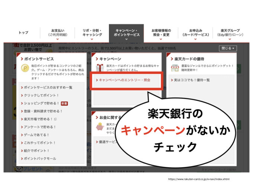Collapse chevron under キャンペーン・ポイントサービス
Screen dimensions: 253x190
click(x=126, y=39)
